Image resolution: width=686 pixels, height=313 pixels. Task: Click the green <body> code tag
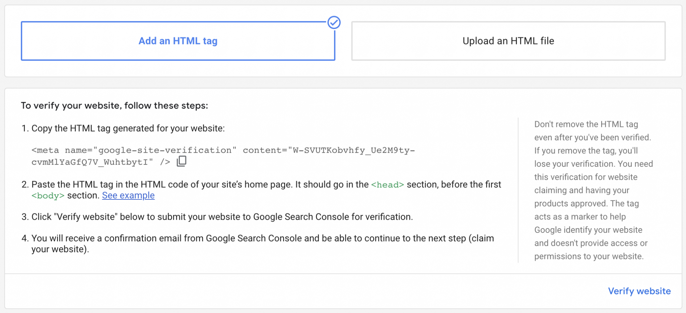[x=48, y=196]
